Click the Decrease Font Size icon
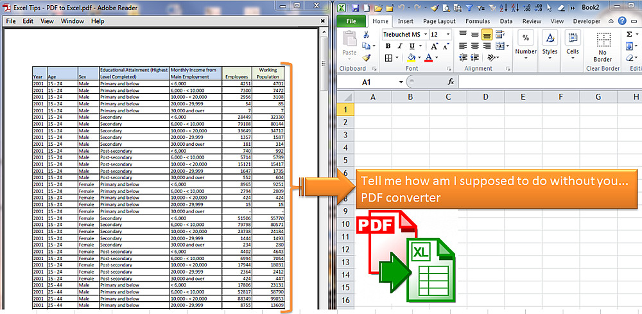 [x=446, y=46]
